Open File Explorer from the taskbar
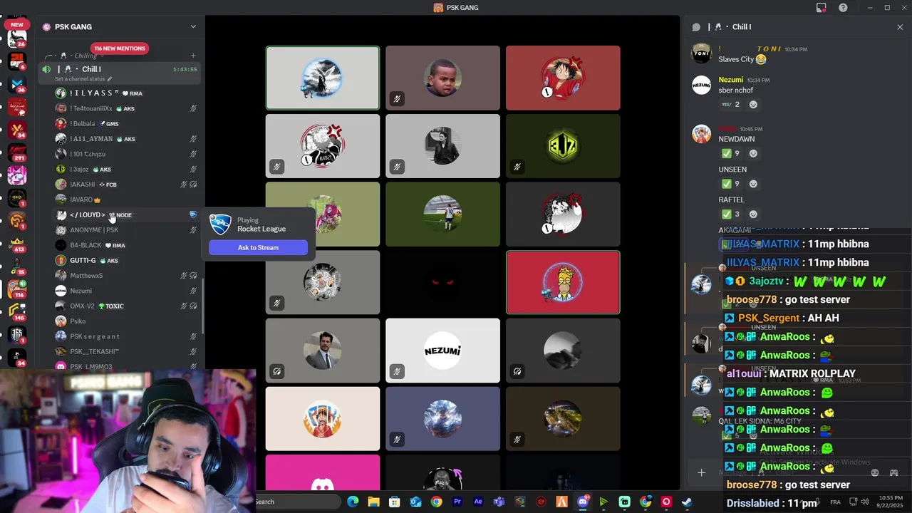Viewport: 912px width, 513px height. [x=373, y=502]
